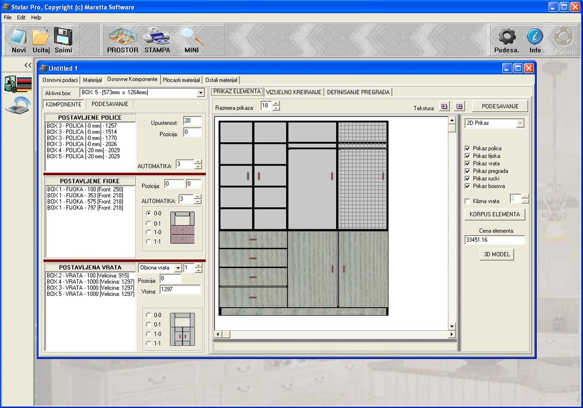The height and width of the screenshot is (408, 583).
Task: Open a file with Ucitaj icon
Action: pyautogui.click(x=41, y=40)
